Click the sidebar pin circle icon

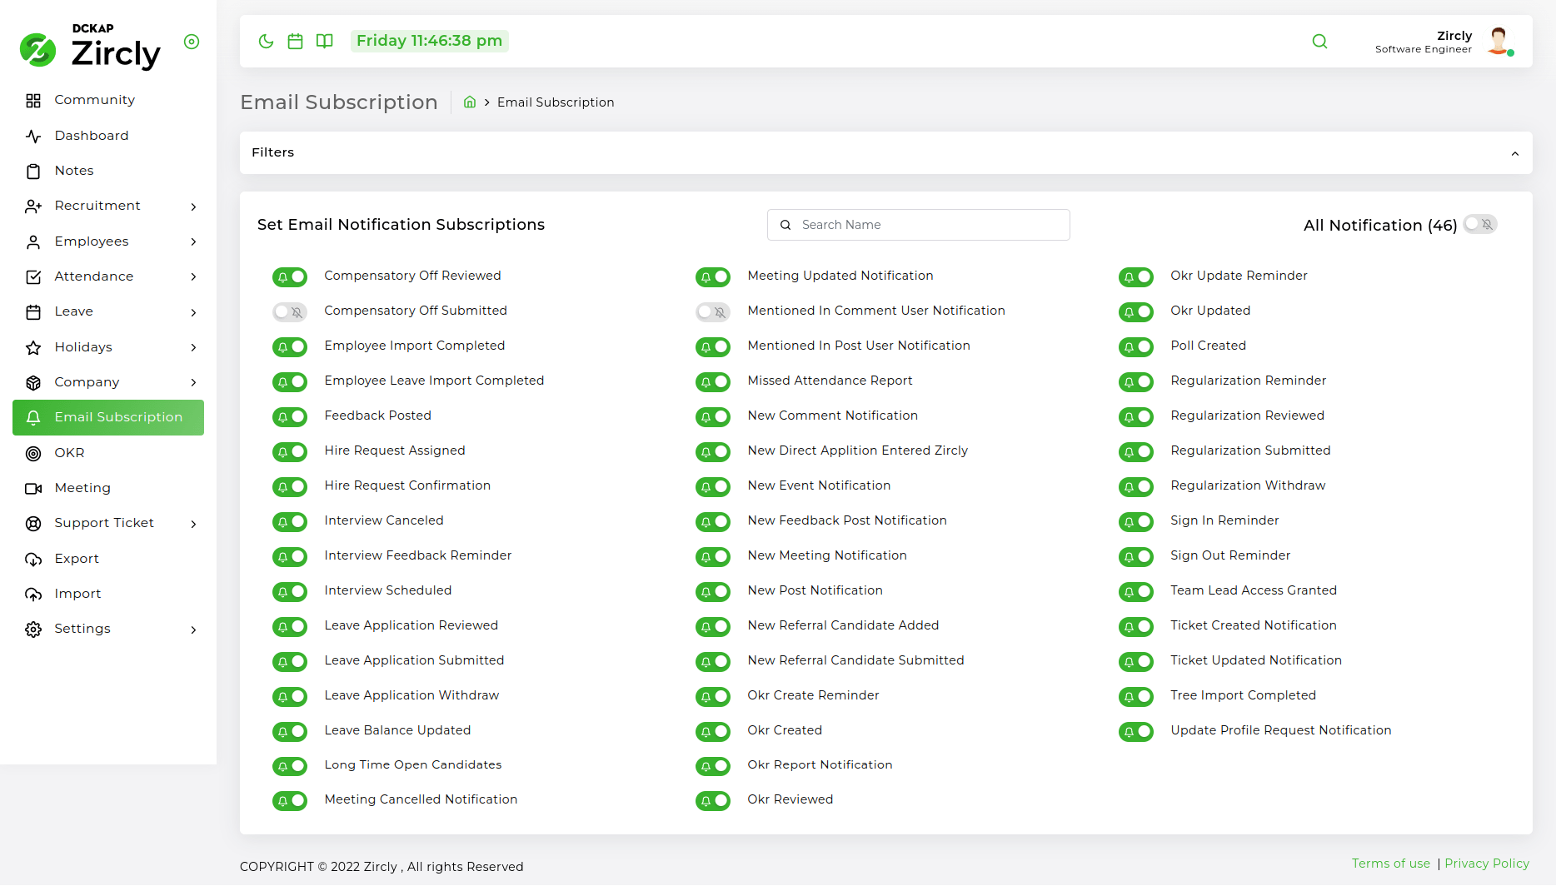coord(192,42)
